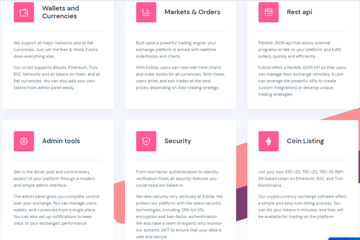Click the blue button at bottom-right corner
This screenshot has height=240, width=360.
coord(344,239)
